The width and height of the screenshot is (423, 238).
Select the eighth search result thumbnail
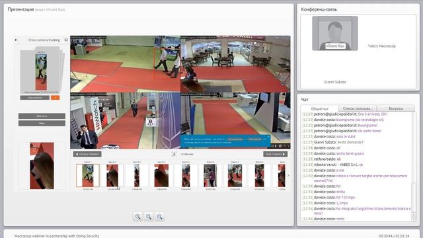[259, 175]
